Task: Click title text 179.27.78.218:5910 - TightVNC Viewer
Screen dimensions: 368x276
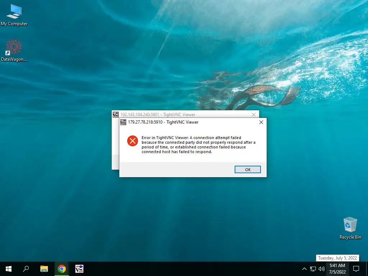Action: click(x=163, y=122)
